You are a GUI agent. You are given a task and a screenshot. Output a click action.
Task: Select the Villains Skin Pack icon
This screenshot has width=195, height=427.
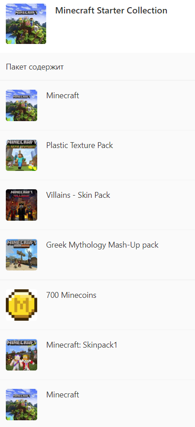point(22,205)
